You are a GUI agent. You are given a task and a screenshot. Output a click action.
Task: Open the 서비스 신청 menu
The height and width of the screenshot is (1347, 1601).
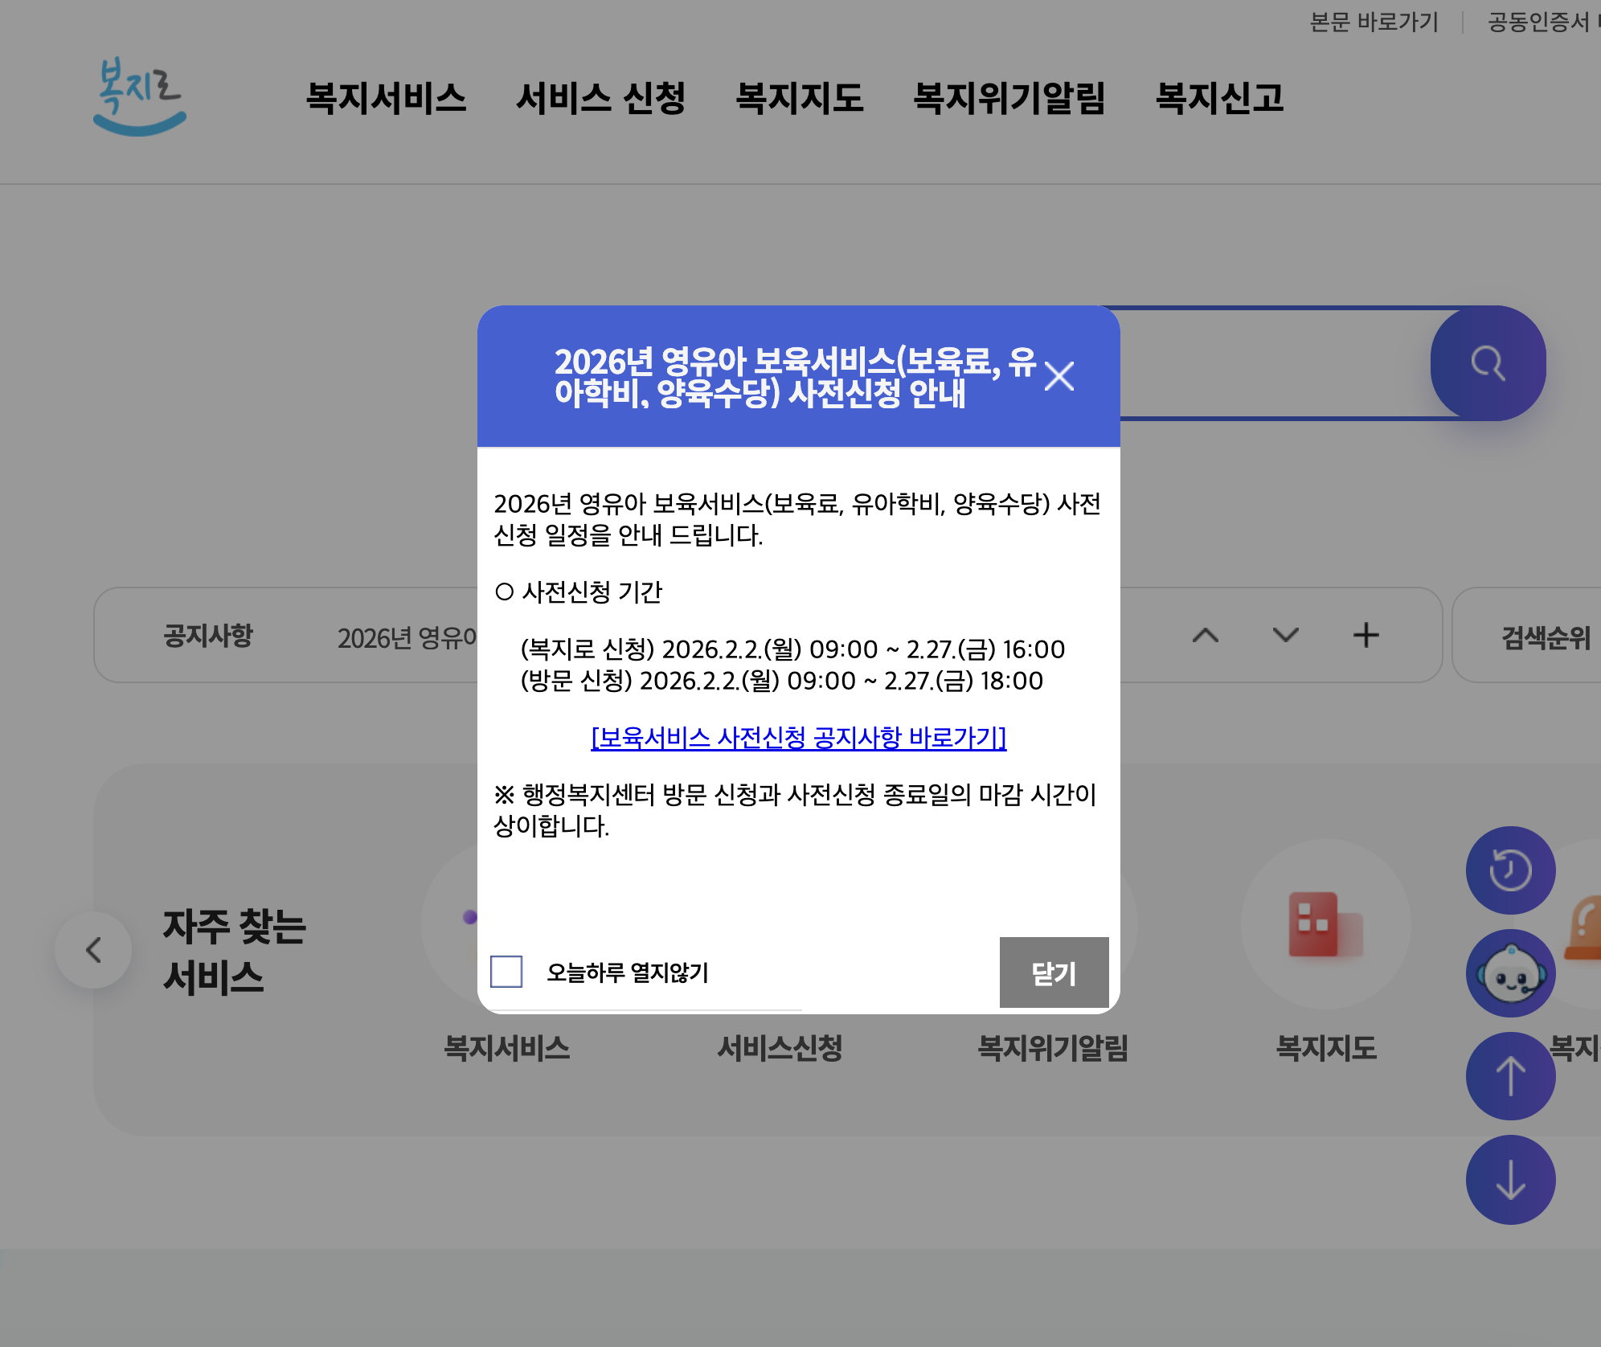pyautogui.click(x=600, y=98)
